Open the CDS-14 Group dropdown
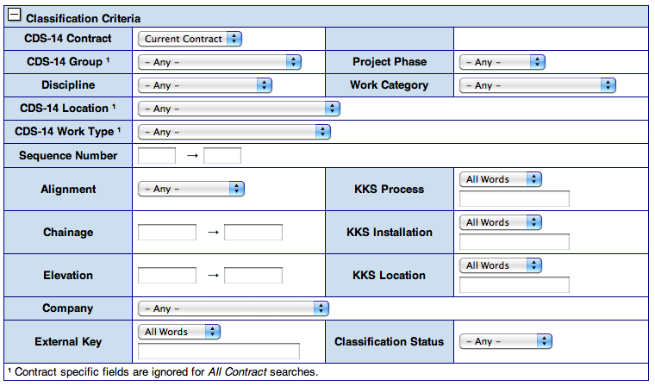Screen dimensions: 655x386 (219, 62)
